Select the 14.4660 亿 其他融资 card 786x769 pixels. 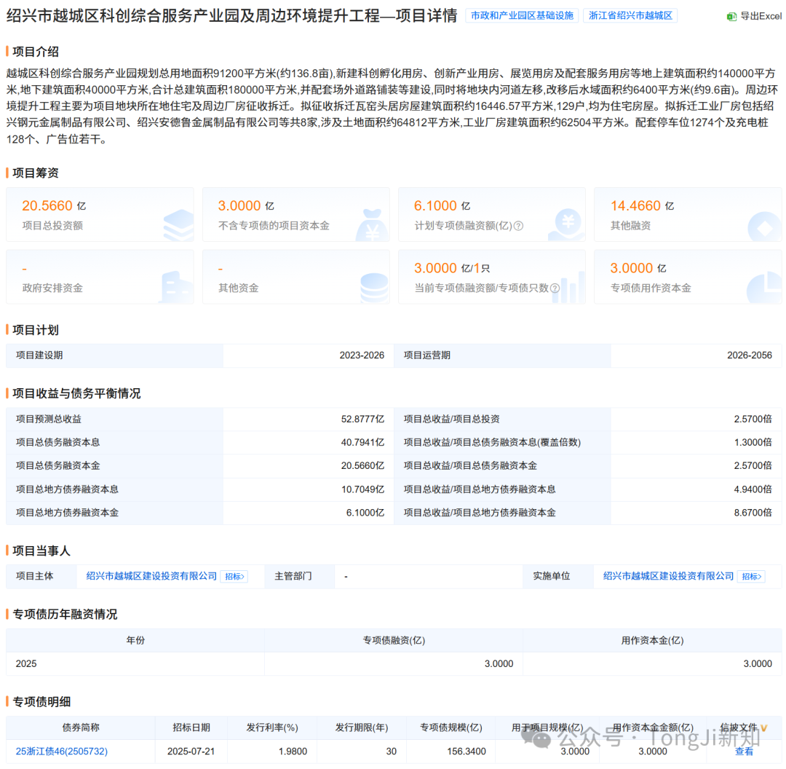(x=688, y=215)
